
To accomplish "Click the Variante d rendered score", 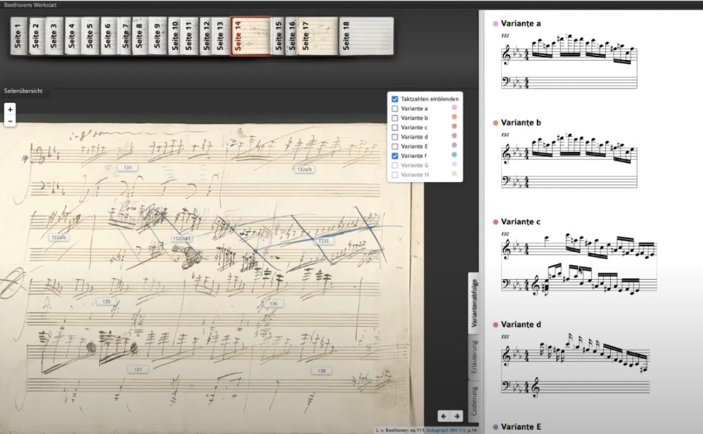I will (575, 365).
